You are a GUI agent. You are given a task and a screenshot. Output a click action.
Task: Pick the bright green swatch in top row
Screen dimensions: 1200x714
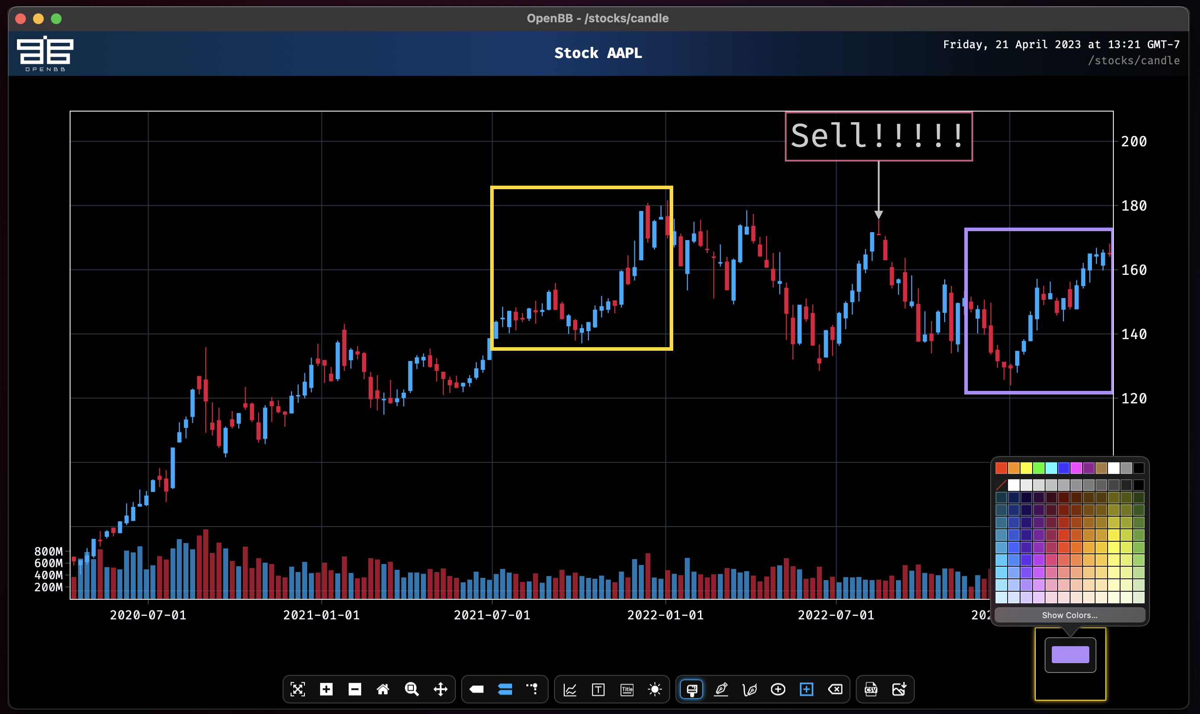(1039, 468)
